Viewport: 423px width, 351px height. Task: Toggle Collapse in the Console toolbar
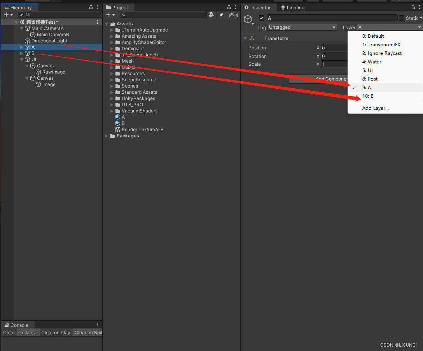pyautogui.click(x=28, y=332)
